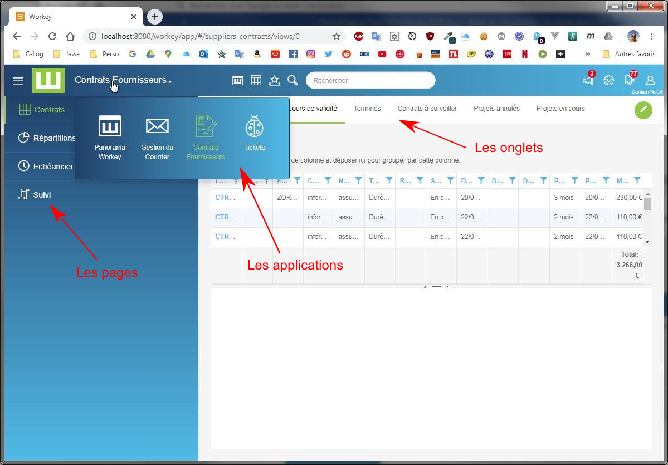Launch the Tickets application
The height and width of the screenshot is (465, 668).
tap(254, 134)
